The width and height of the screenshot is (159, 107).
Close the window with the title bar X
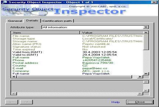154,2
